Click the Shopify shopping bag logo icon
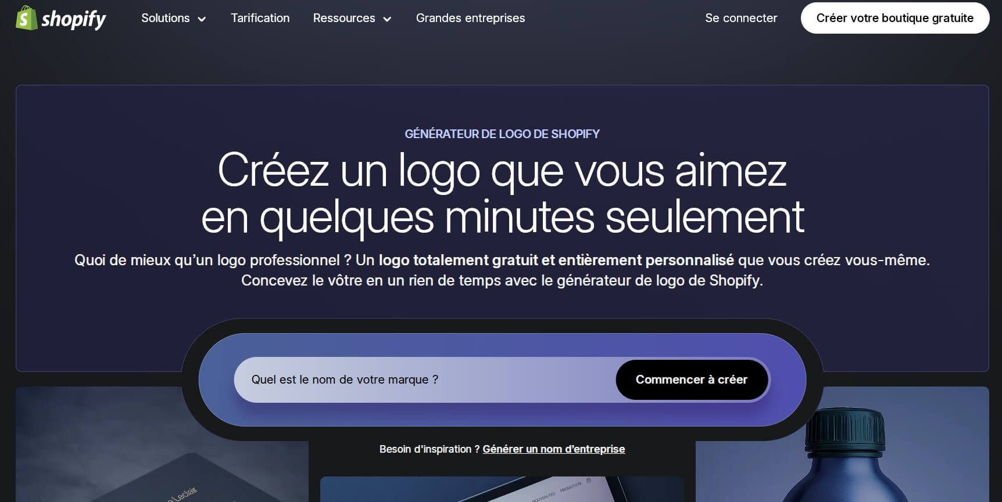 [26, 18]
